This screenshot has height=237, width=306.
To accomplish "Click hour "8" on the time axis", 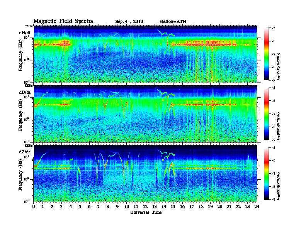I will pyautogui.click(x=108, y=207).
